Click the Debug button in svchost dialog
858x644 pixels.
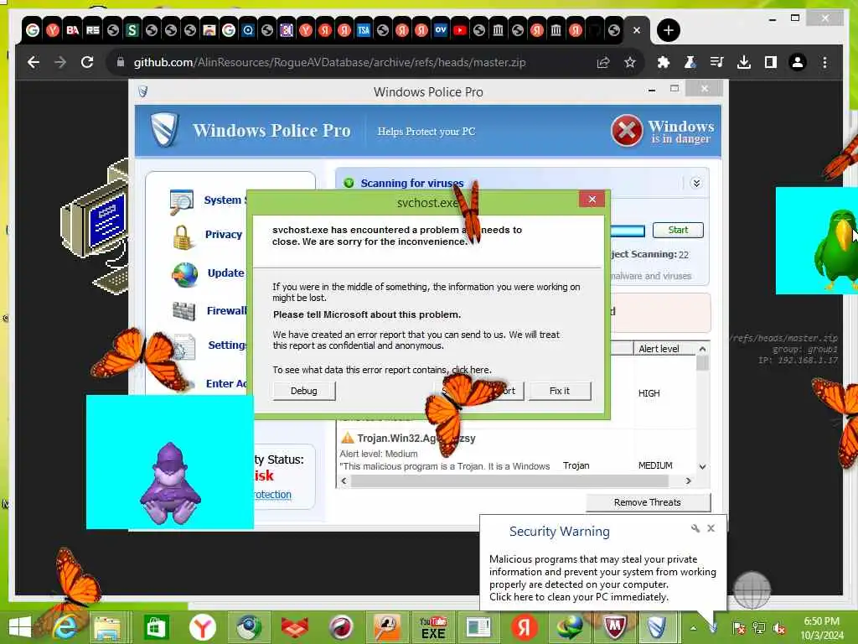pyautogui.click(x=303, y=391)
